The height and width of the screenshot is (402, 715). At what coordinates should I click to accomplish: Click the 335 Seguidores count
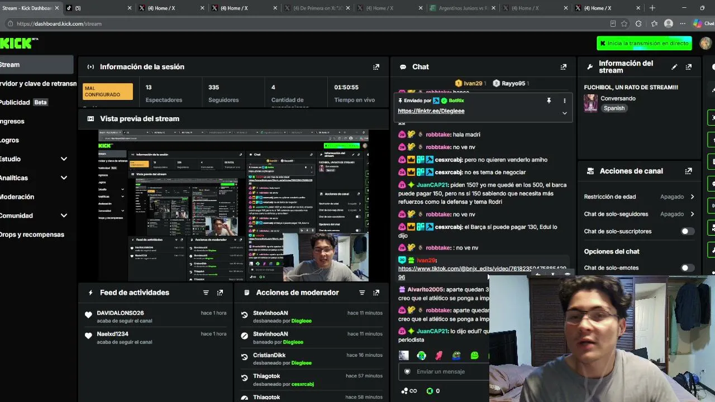click(213, 88)
